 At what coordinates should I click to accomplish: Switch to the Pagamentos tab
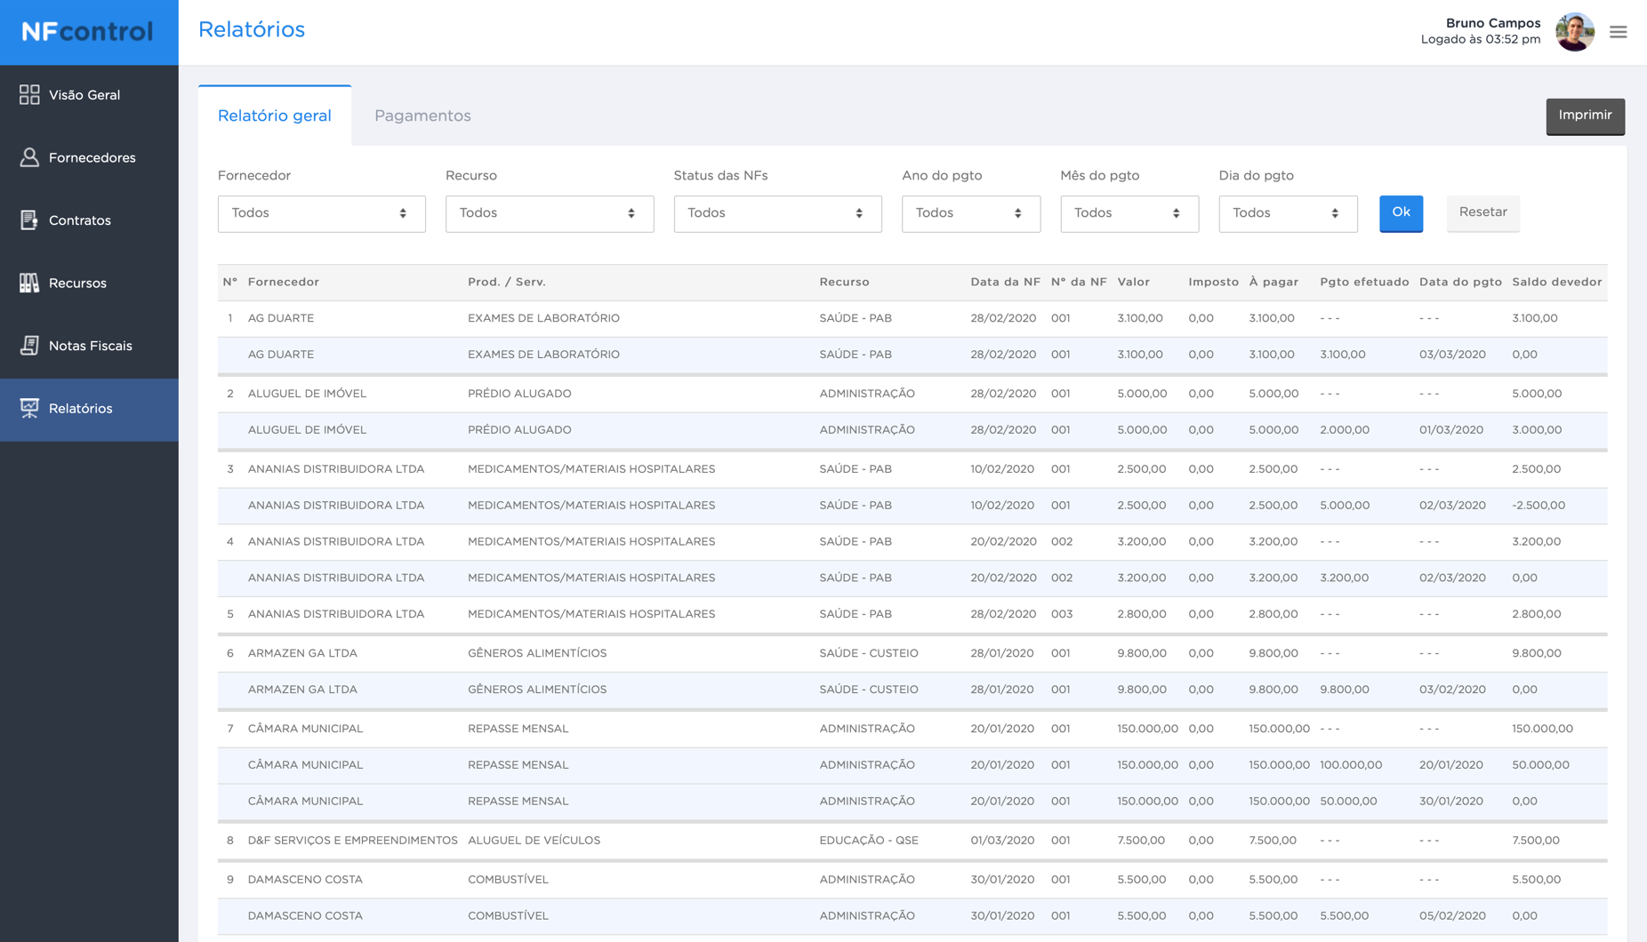422,116
